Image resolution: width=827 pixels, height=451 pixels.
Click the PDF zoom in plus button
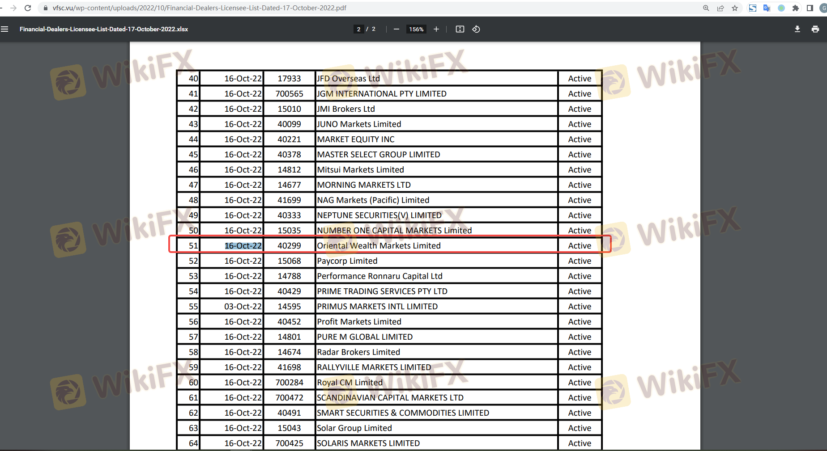(436, 29)
